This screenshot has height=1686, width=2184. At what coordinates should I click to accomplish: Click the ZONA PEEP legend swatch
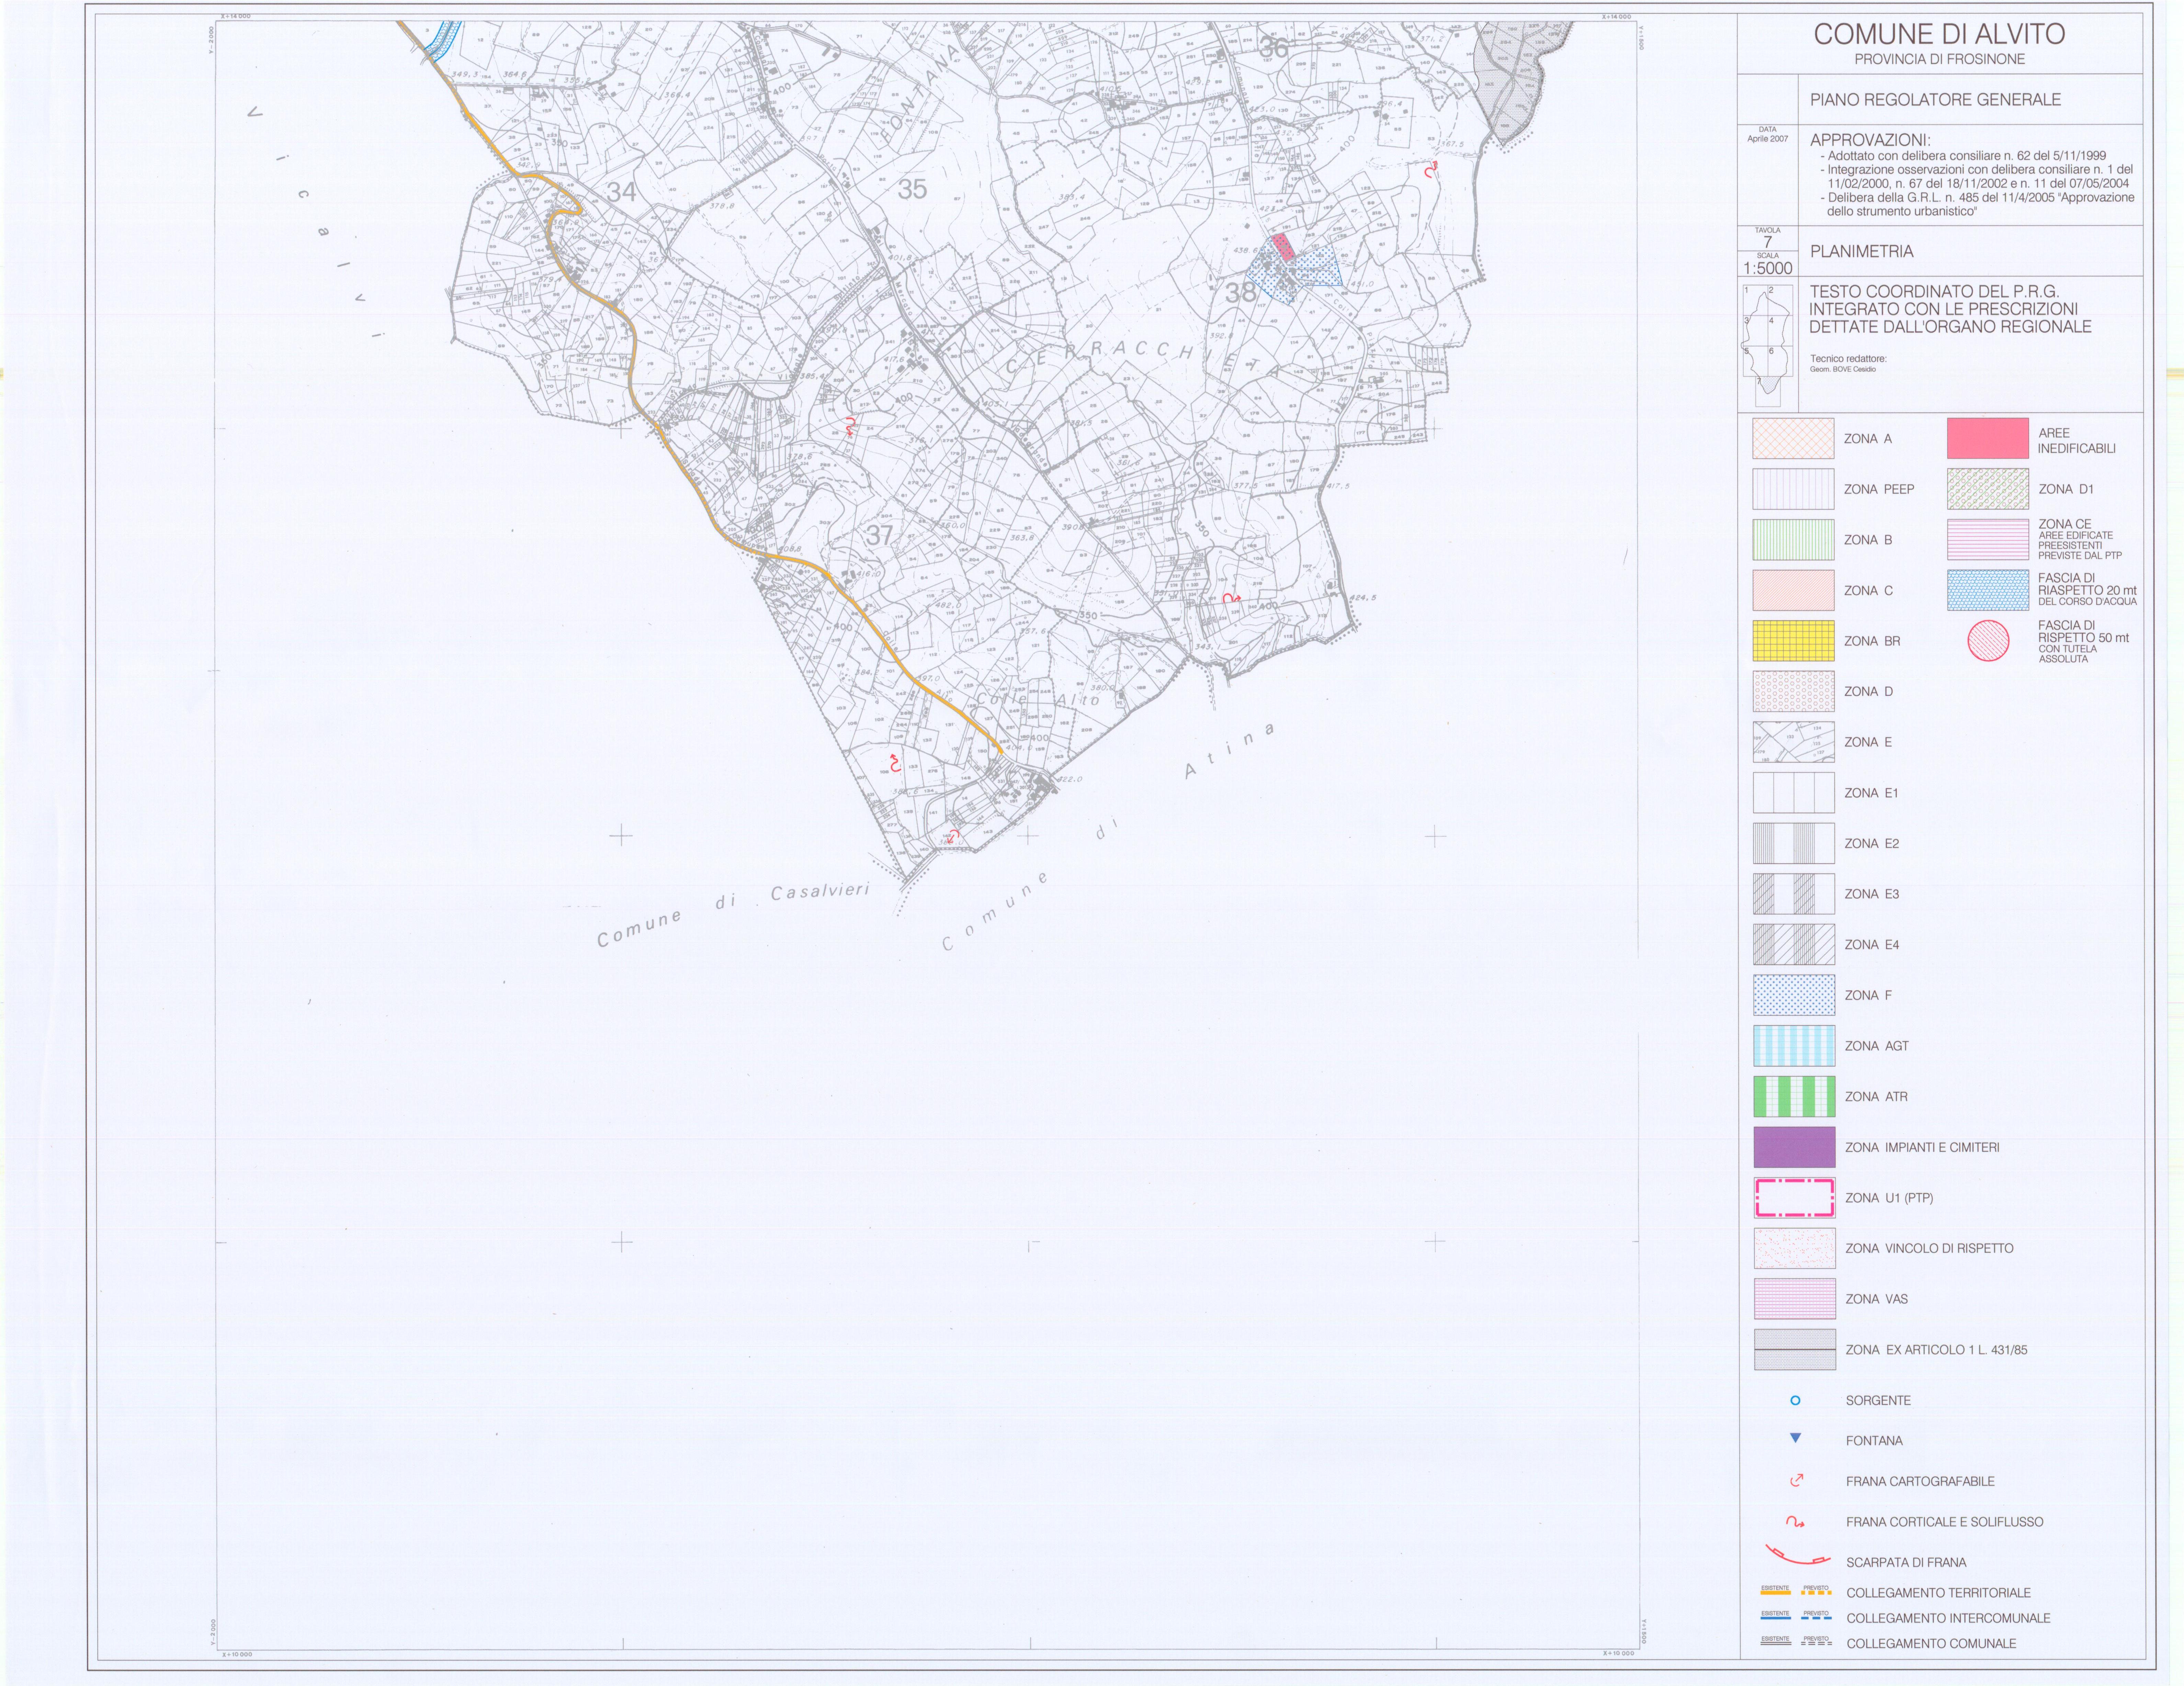click(x=1793, y=489)
